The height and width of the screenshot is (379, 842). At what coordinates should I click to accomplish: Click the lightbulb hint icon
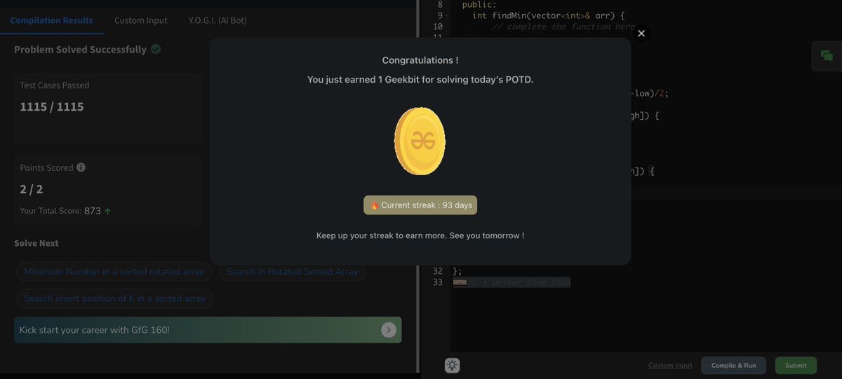(453, 365)
